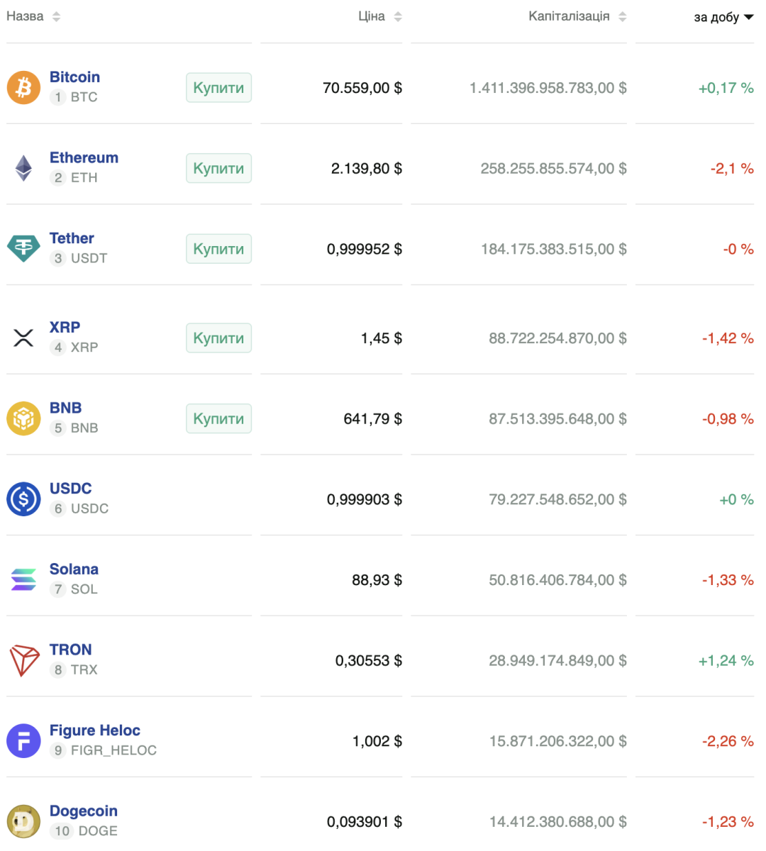This screenshot has width=766, height=851.
Task: Click the Solana logo icon
Action: tap(23, 580)
